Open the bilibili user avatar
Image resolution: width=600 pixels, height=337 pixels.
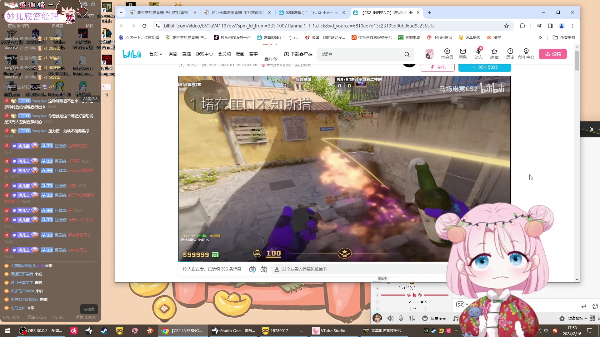point(430,54)
